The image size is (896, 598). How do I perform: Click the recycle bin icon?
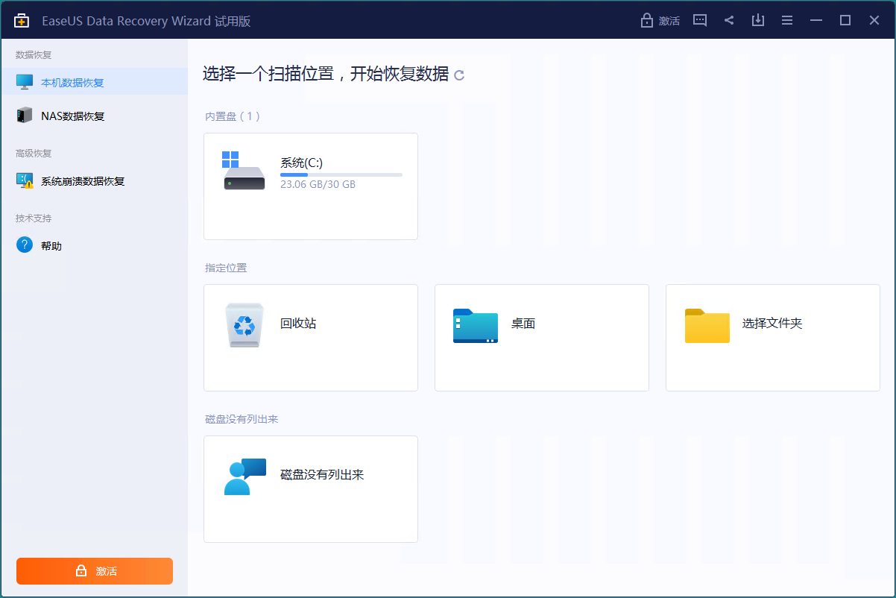coord(244,325)
